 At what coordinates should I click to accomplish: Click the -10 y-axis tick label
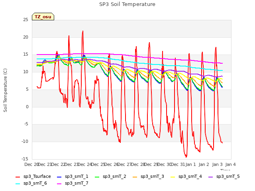(25, 142)
